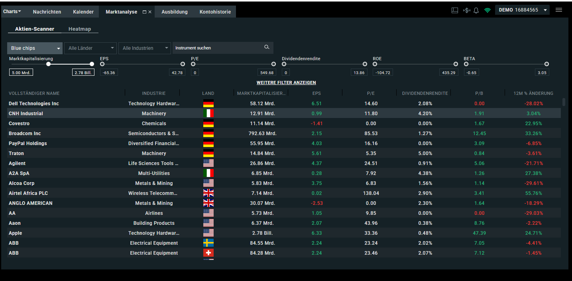Click the workspace layout icon

pyautogui.click(x=454, y=10)
